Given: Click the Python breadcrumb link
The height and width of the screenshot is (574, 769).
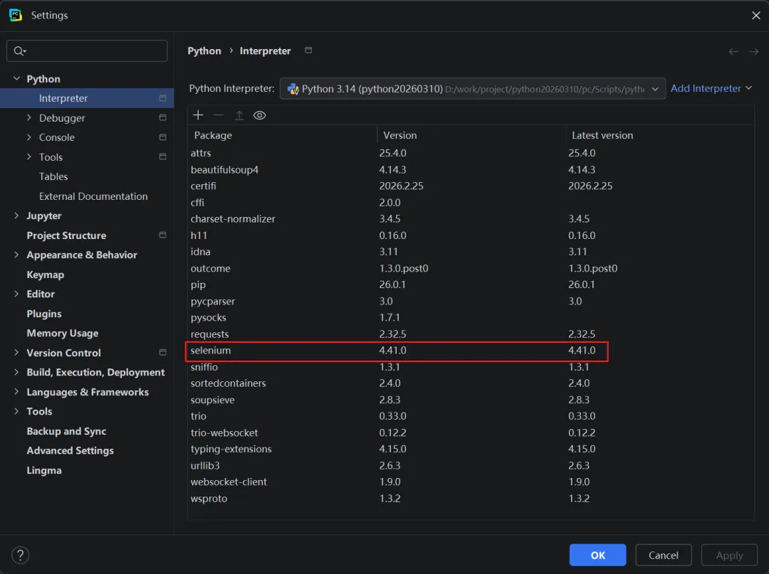Looking at the screenshot, I should point(204,51).
